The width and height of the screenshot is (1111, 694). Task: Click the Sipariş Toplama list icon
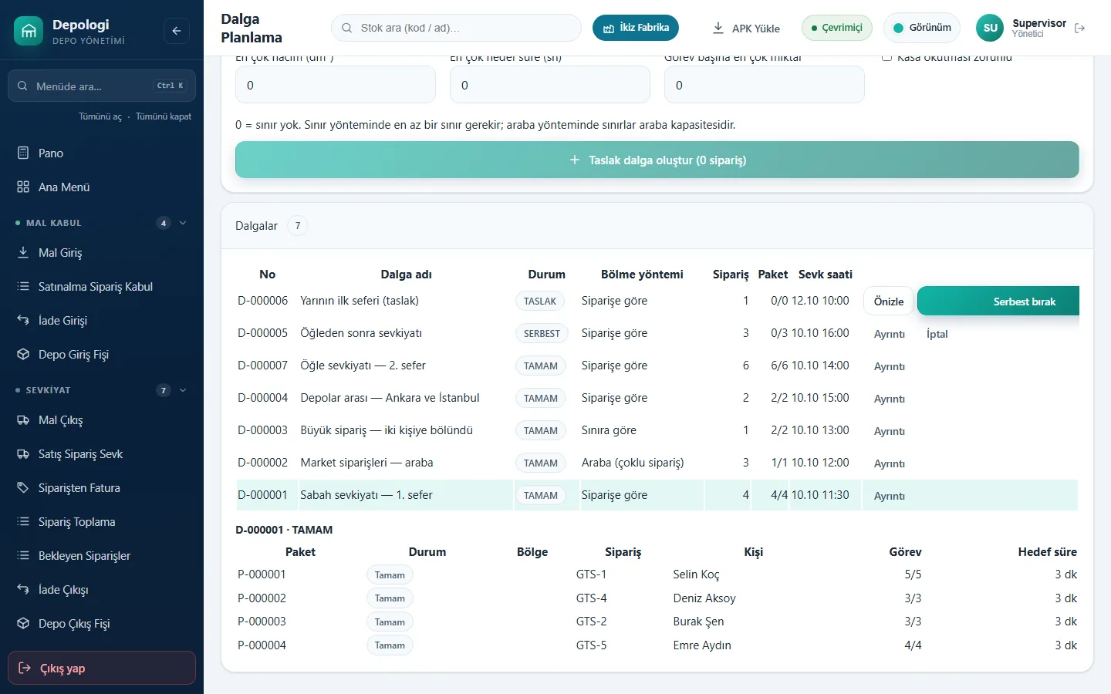pyautogui.click(x=23, y=521)
